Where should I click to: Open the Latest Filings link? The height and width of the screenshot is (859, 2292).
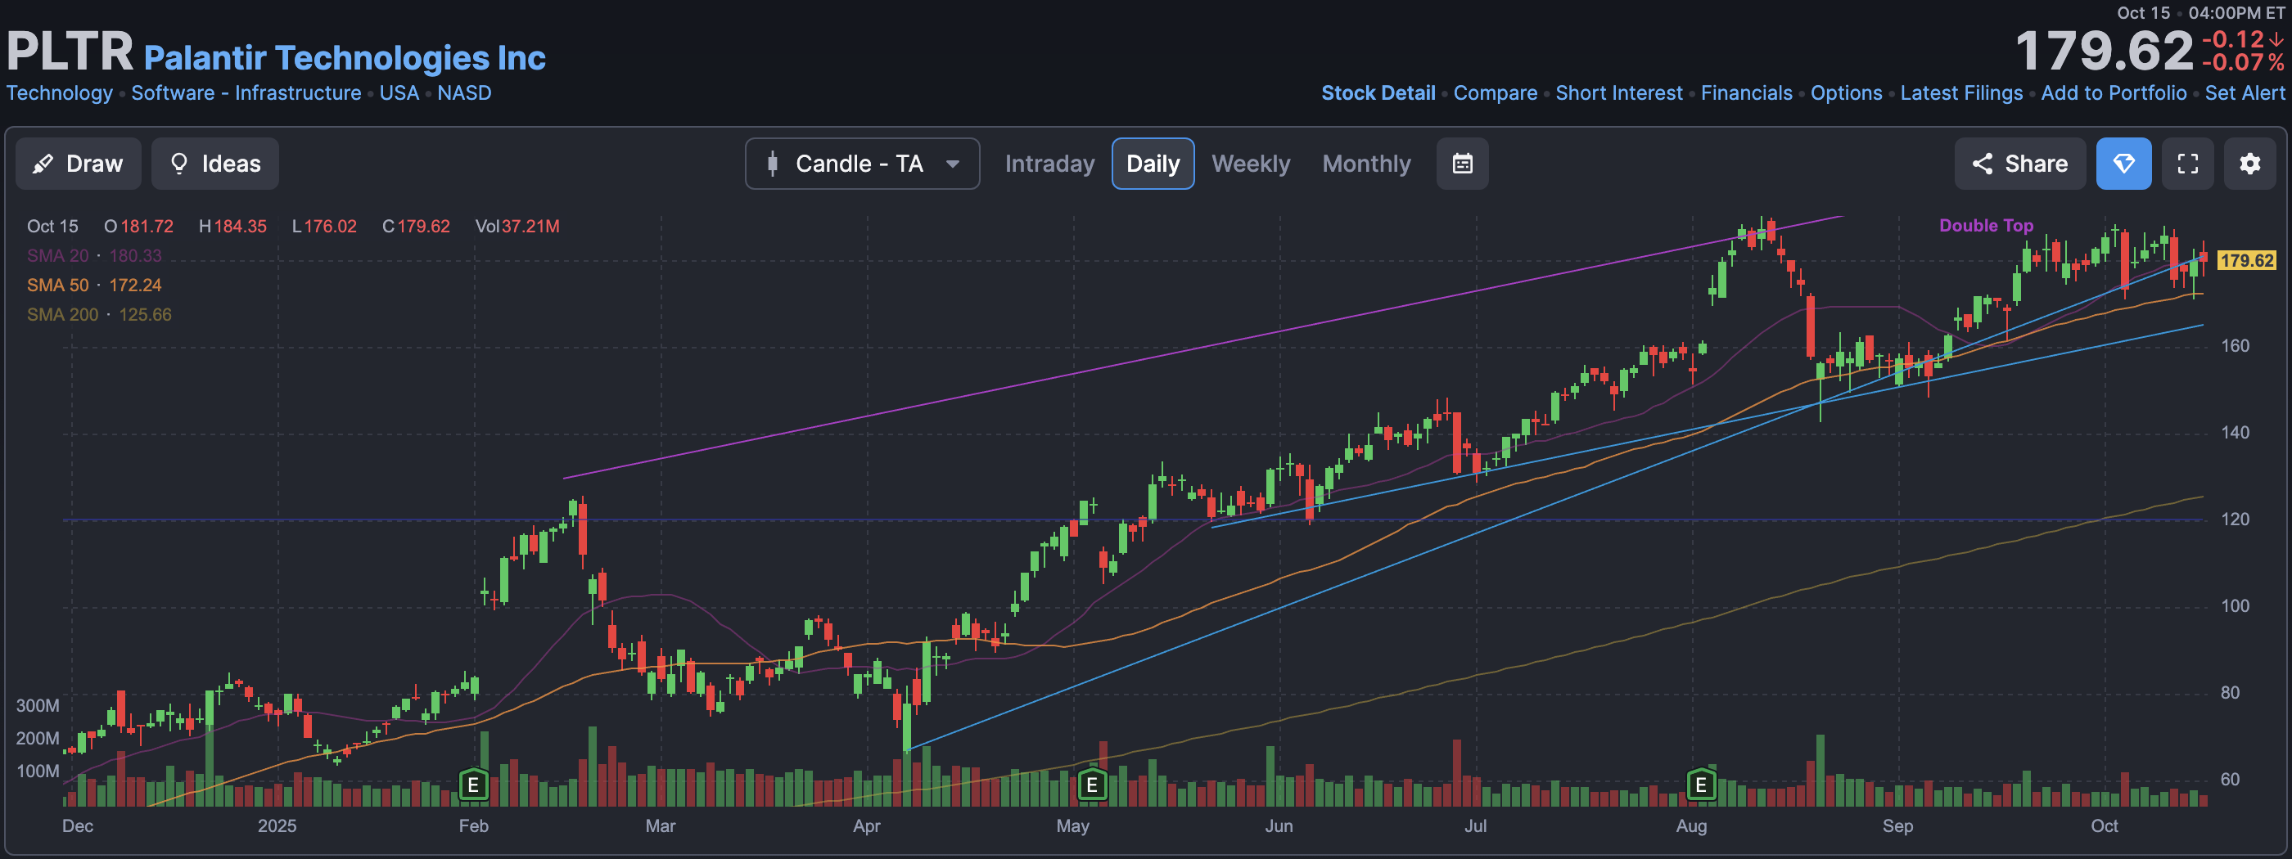pyautogui.click(x=1961, y=92)
